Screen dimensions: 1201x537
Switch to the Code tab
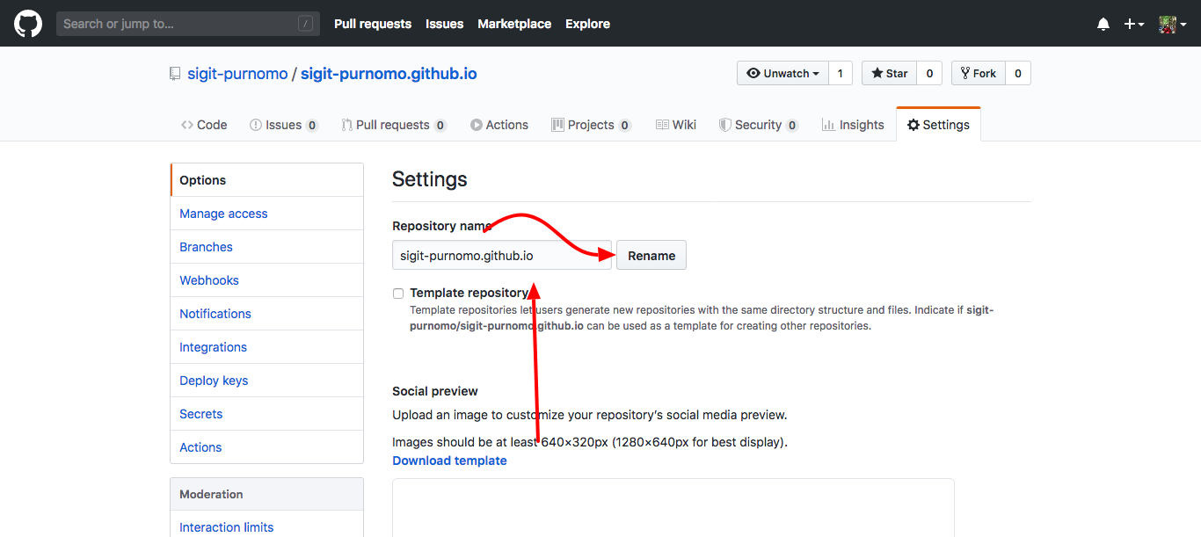[204, 125]
